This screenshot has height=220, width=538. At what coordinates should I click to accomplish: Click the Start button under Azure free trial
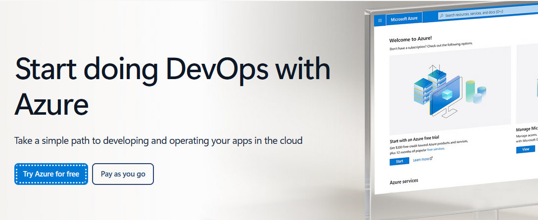[399, 161]
